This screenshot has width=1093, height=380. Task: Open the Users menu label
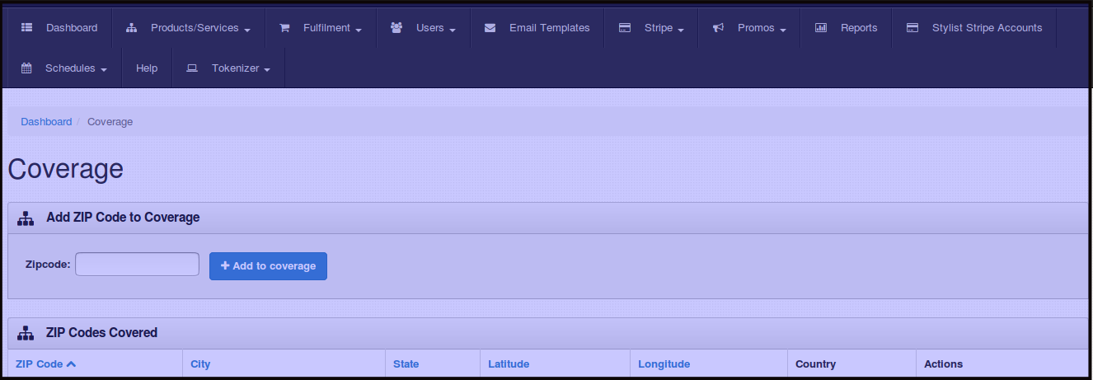coord(430,28)
